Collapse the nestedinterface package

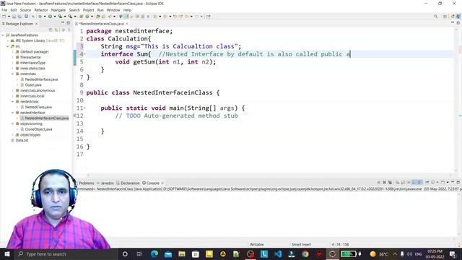tap(13, 113)
